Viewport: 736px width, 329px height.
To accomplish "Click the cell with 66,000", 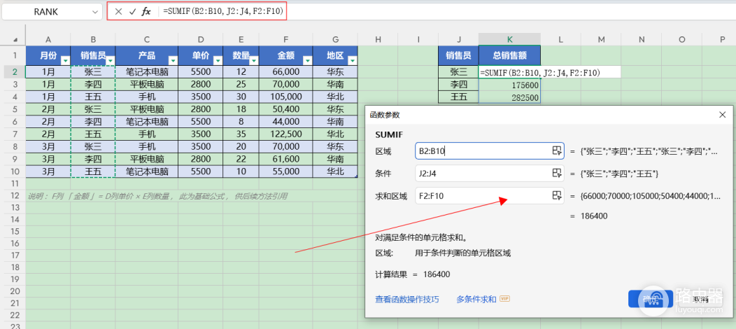I will click(286, 72).
